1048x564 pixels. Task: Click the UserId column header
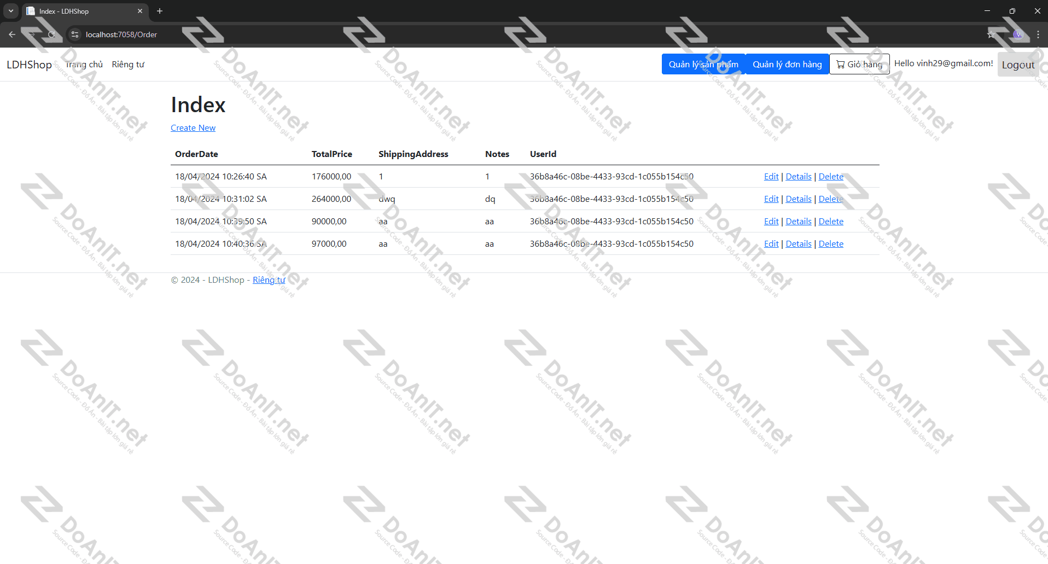tap(543, 154)
